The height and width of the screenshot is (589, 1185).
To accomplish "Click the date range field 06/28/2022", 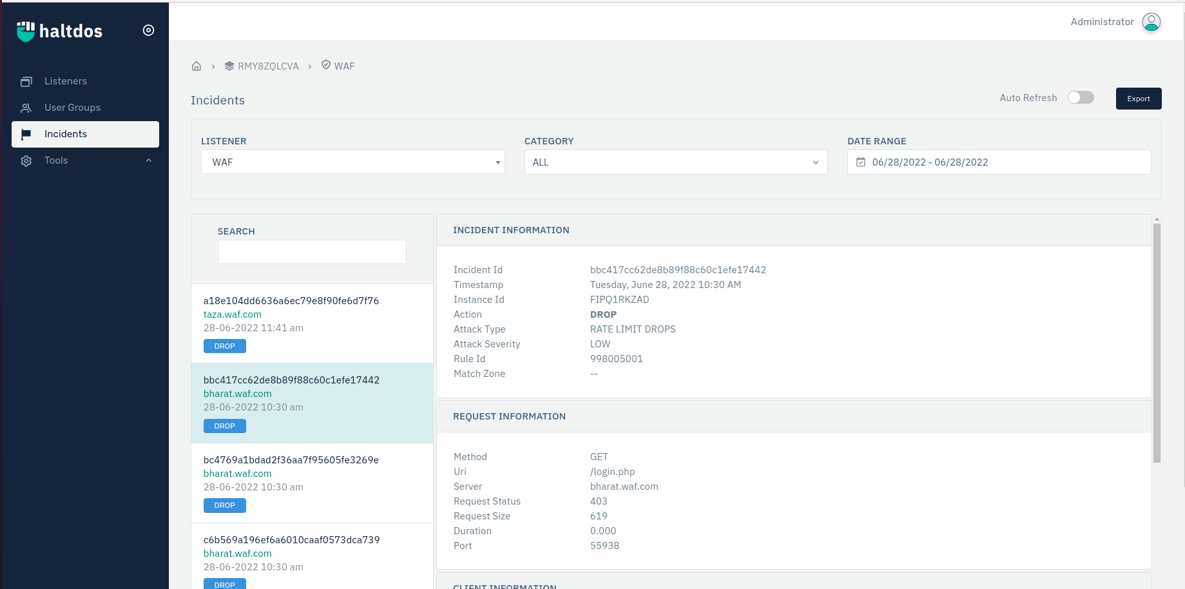I will [999, 162].
